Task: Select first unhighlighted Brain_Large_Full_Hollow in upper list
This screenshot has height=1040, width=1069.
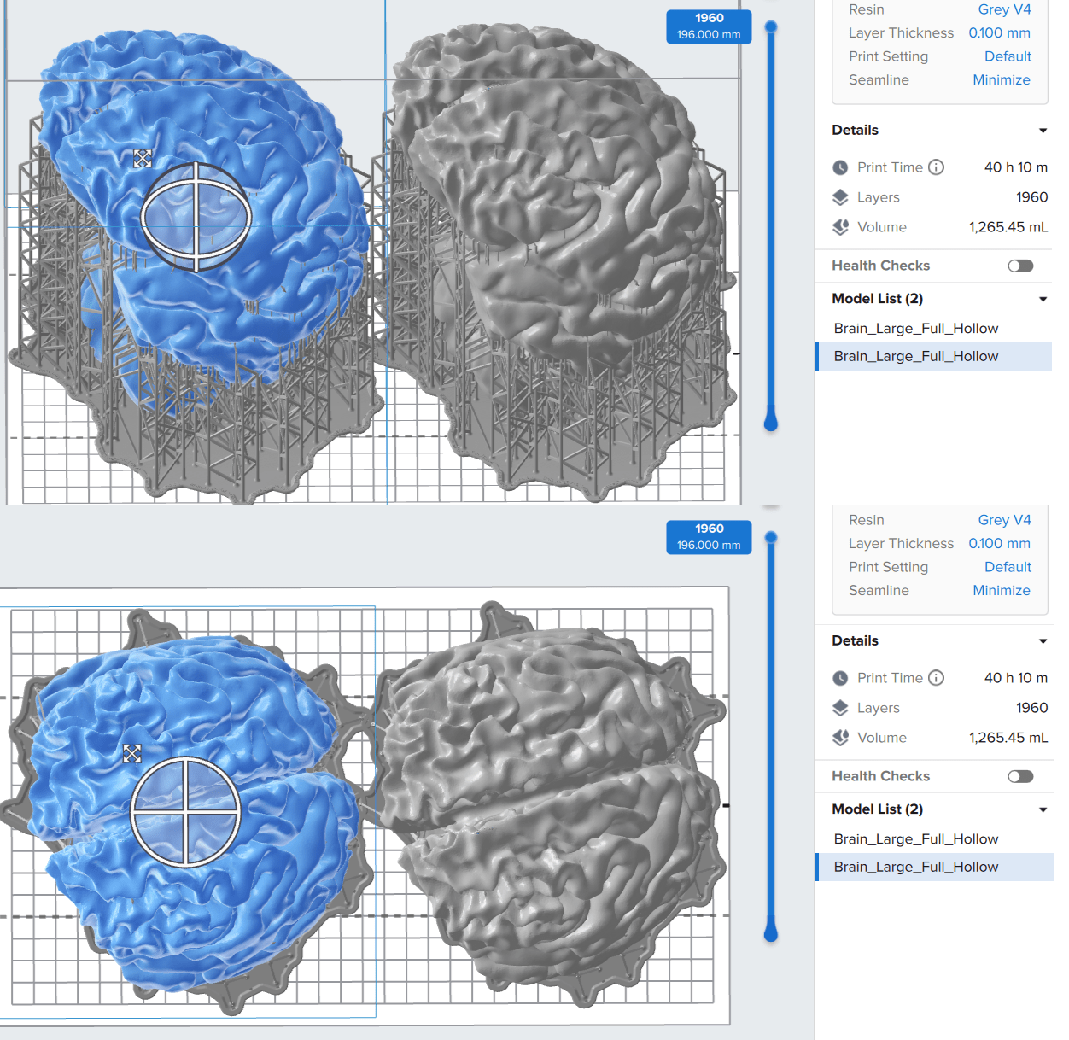Action: click(915, 329)
